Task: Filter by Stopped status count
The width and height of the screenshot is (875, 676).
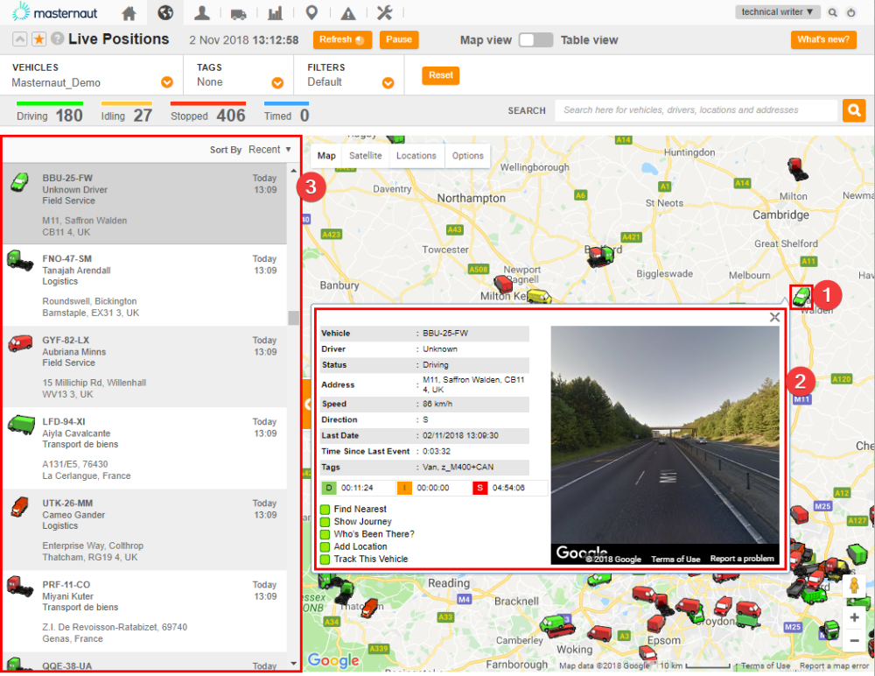Action: [208, 114]
